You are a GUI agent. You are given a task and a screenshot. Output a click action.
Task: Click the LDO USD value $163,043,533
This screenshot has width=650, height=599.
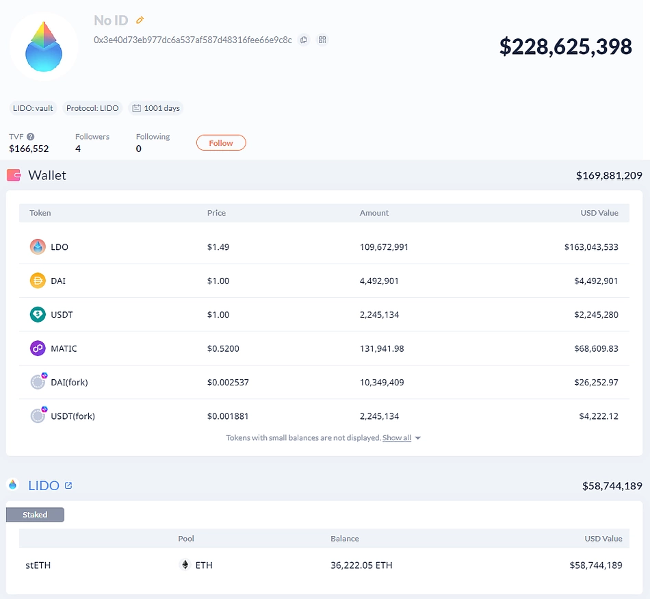(x=591, y=247)
